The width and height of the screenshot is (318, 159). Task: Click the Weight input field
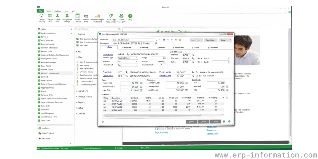[159, 58]
